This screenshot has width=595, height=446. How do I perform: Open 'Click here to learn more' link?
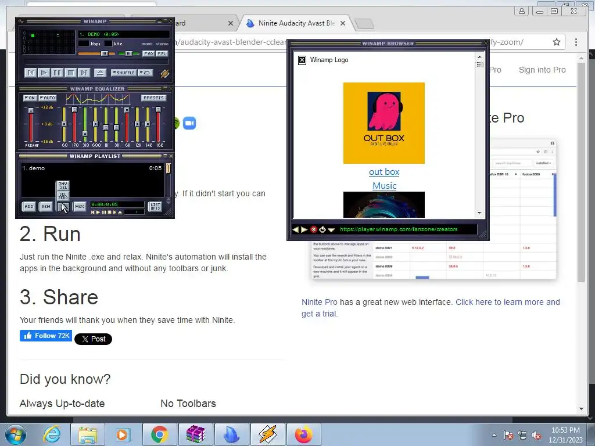431,308
